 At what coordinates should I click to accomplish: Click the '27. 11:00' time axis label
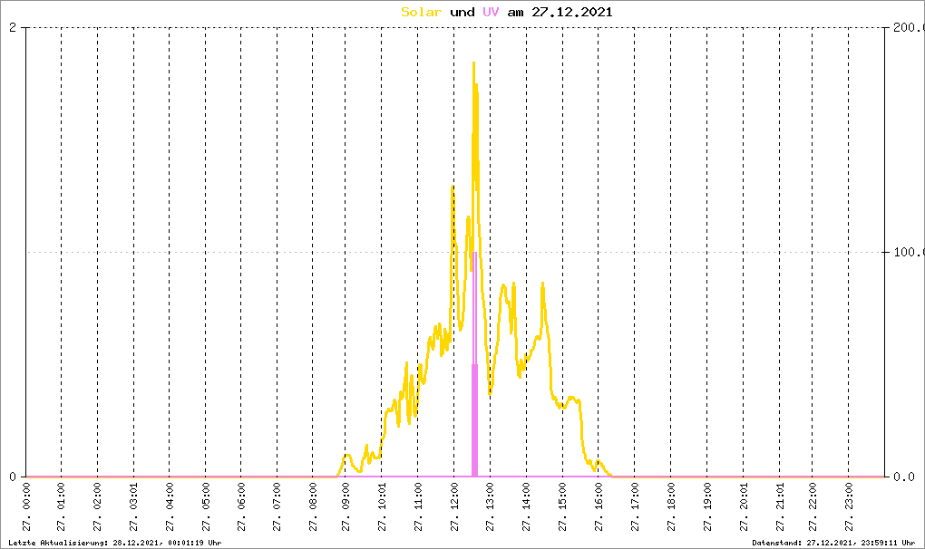pyautogui.click(x=418, y=506)
